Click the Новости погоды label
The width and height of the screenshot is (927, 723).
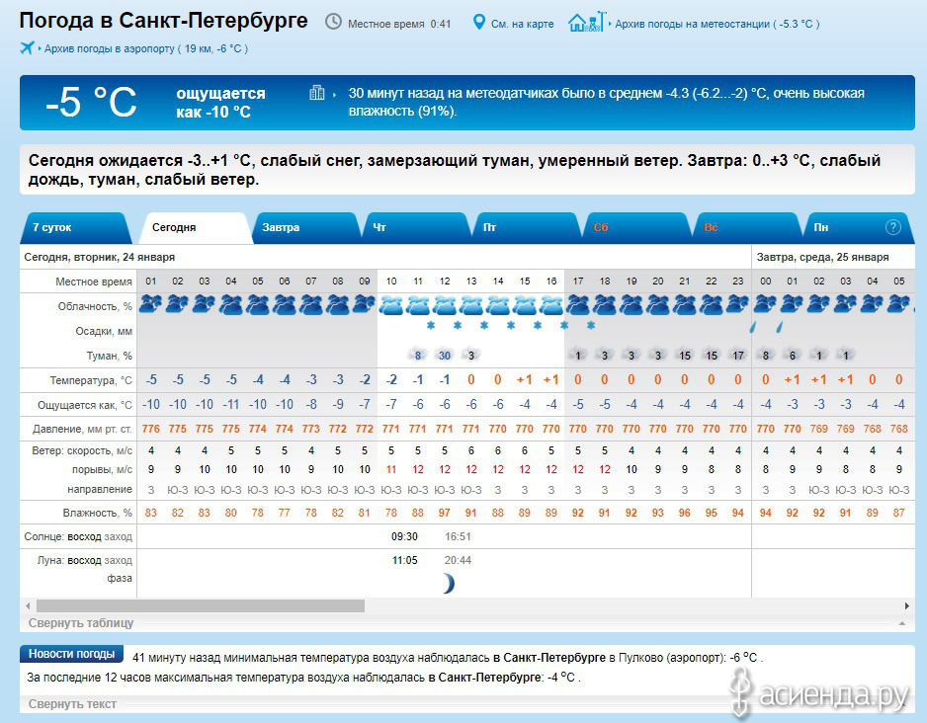pos(71,654)
